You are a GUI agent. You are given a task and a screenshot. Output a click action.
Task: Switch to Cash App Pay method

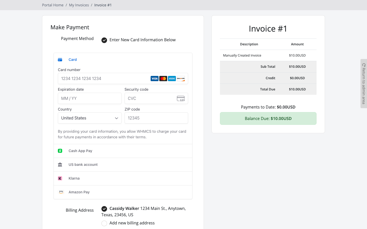click(x=80, y=151)
